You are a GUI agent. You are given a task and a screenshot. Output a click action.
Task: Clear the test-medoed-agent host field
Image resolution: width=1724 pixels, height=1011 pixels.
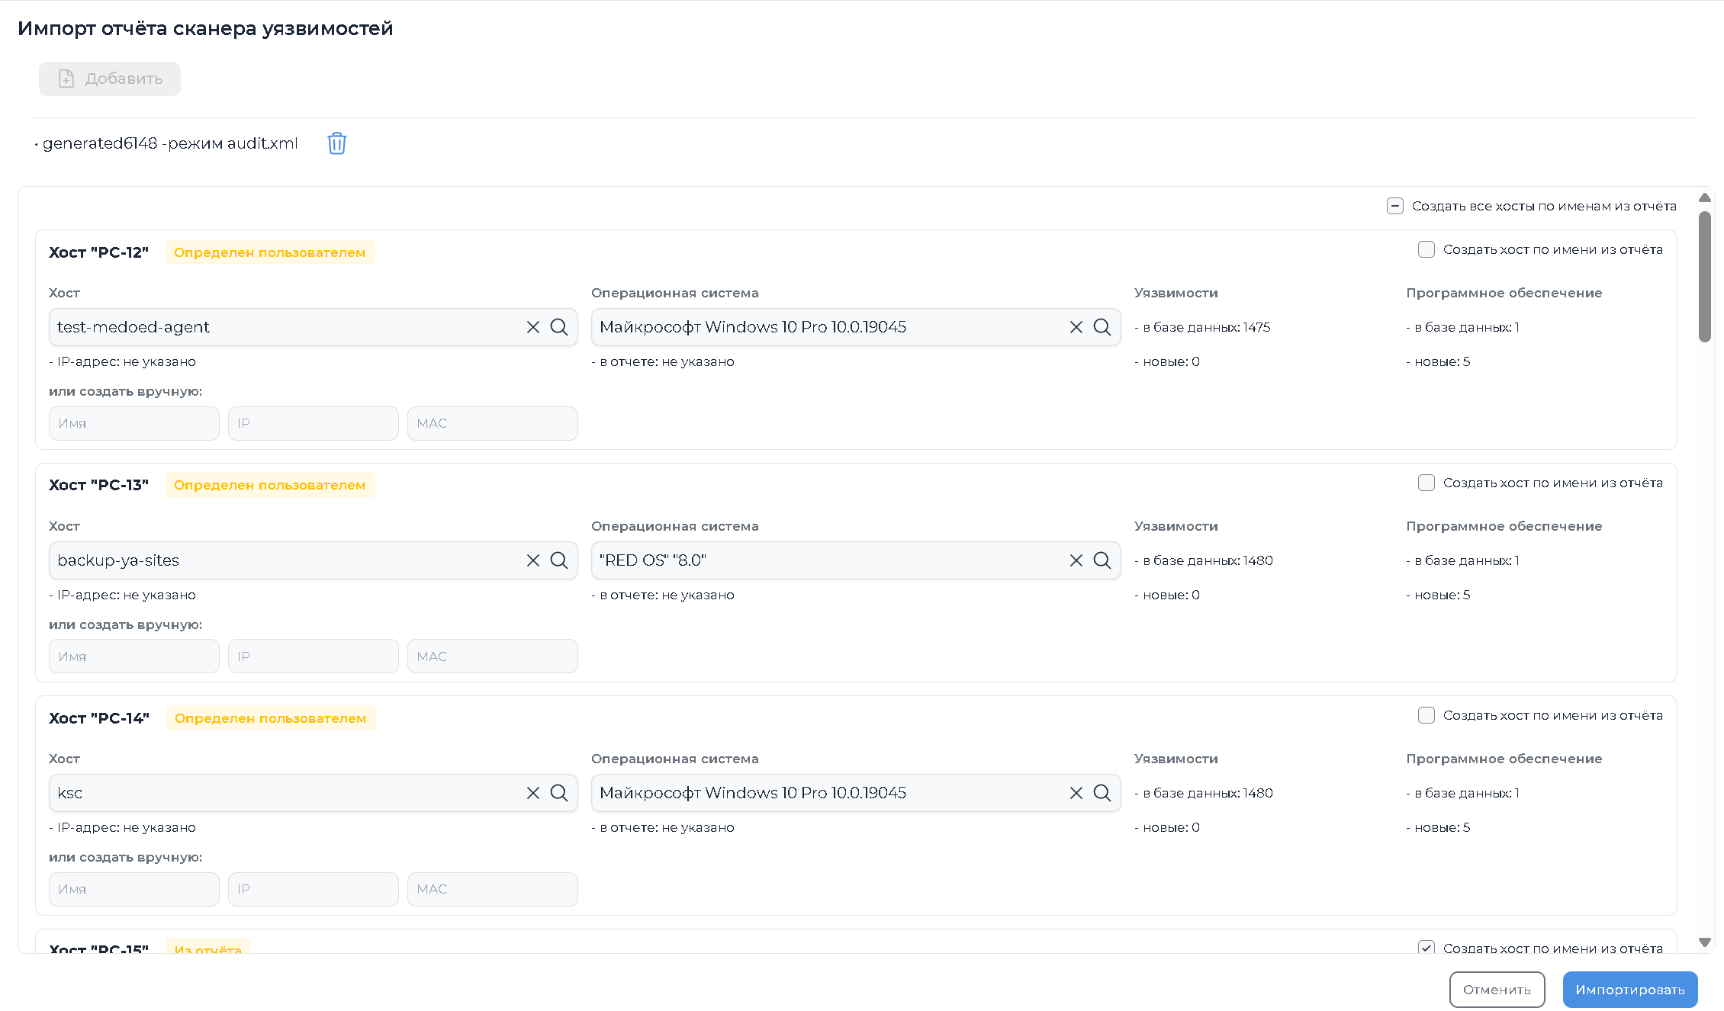coord(532,327)
